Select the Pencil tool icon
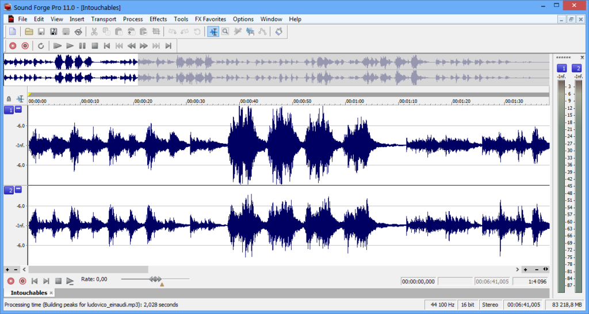This screenshot has width=589, height=314. point(238,32)
